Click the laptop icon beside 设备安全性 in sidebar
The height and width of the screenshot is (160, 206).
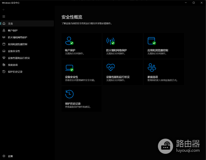click(x=4, y=51)
